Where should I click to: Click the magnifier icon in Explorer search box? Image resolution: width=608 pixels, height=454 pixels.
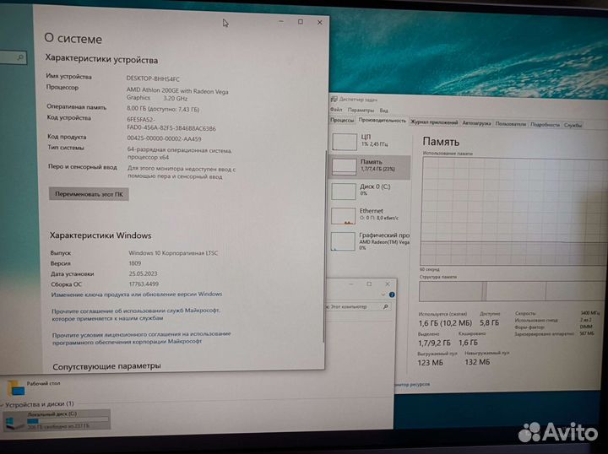[x=385, y=307]
